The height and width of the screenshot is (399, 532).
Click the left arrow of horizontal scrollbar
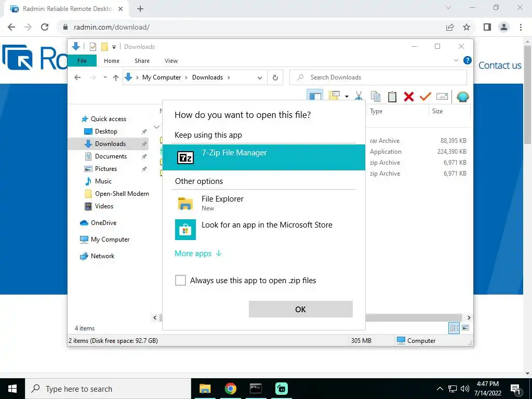[155, 318]
